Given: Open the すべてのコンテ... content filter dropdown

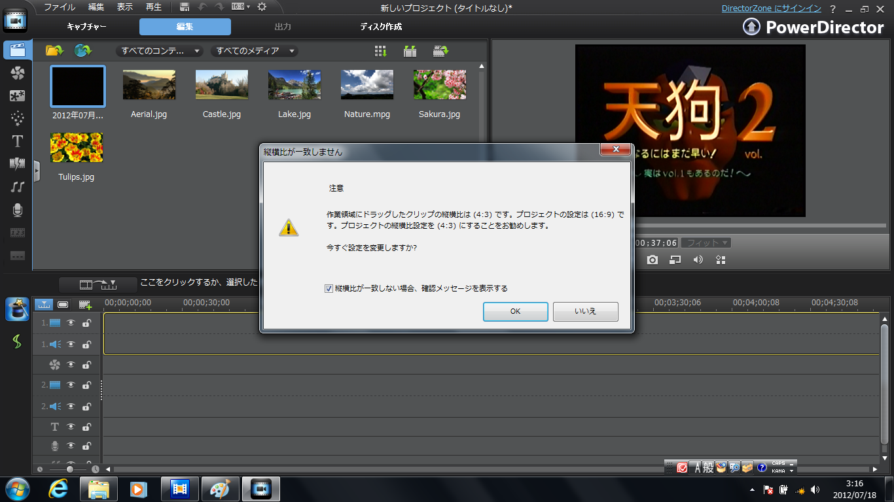Looking at the screenshot, I should 160,51.
